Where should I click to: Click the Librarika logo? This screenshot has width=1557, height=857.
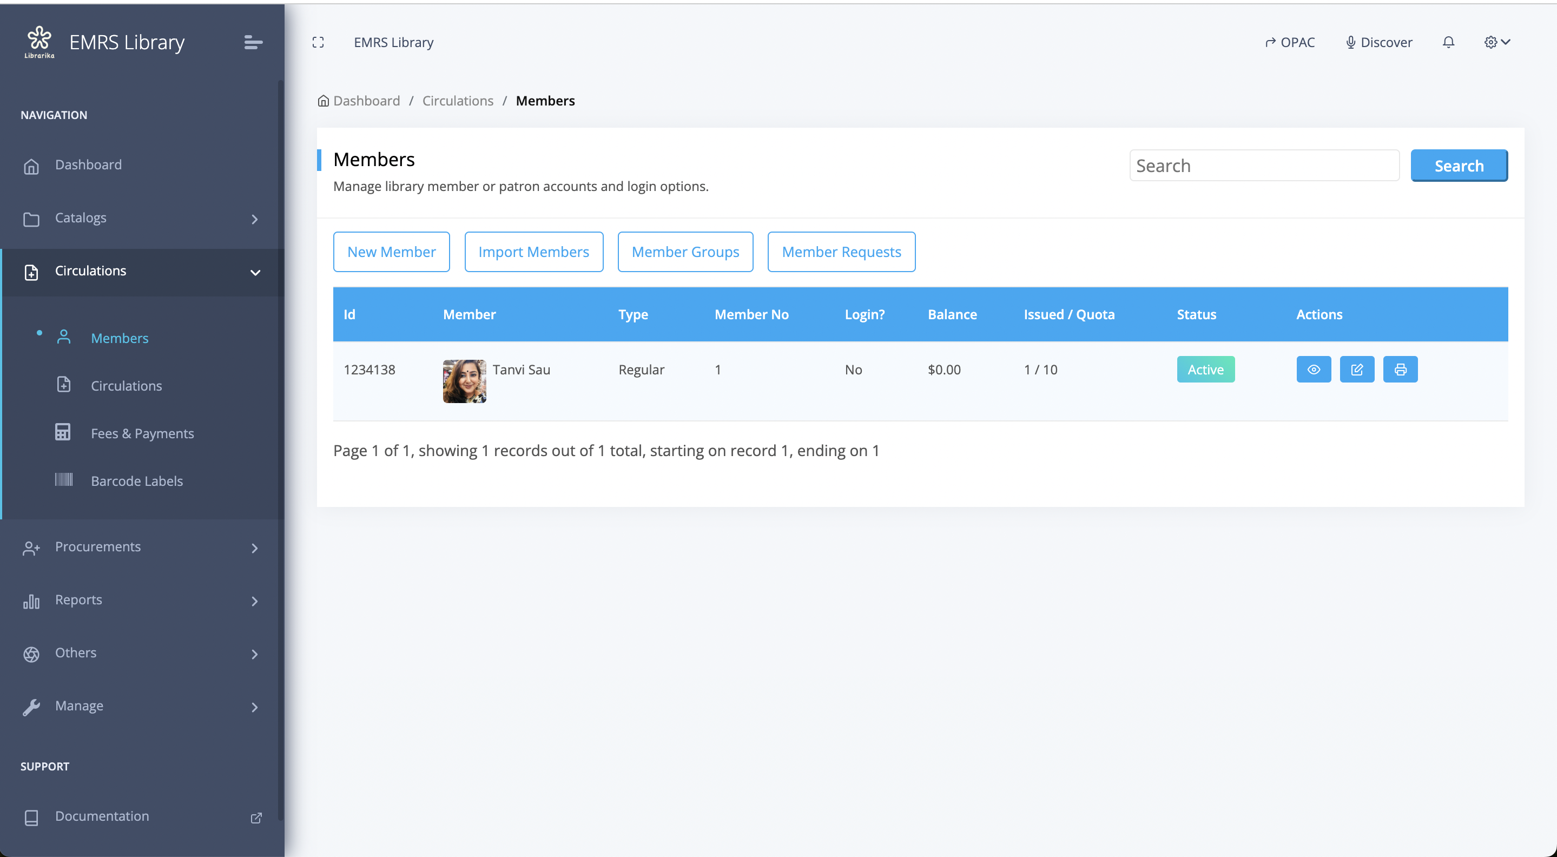(39, 42)
